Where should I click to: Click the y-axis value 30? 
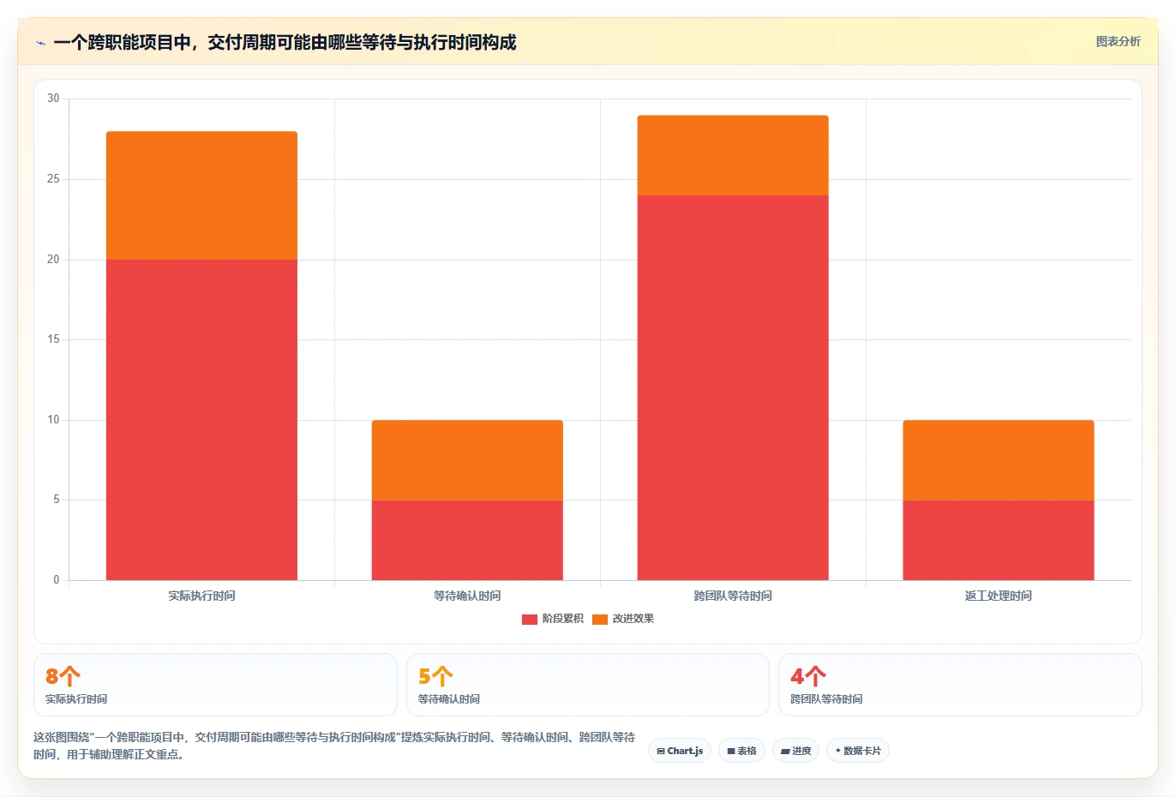[53, 99]
